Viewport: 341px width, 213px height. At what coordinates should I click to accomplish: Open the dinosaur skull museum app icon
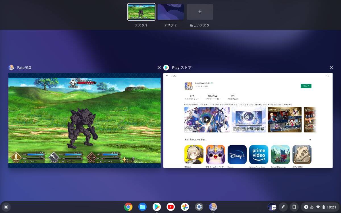click(302, 155)
